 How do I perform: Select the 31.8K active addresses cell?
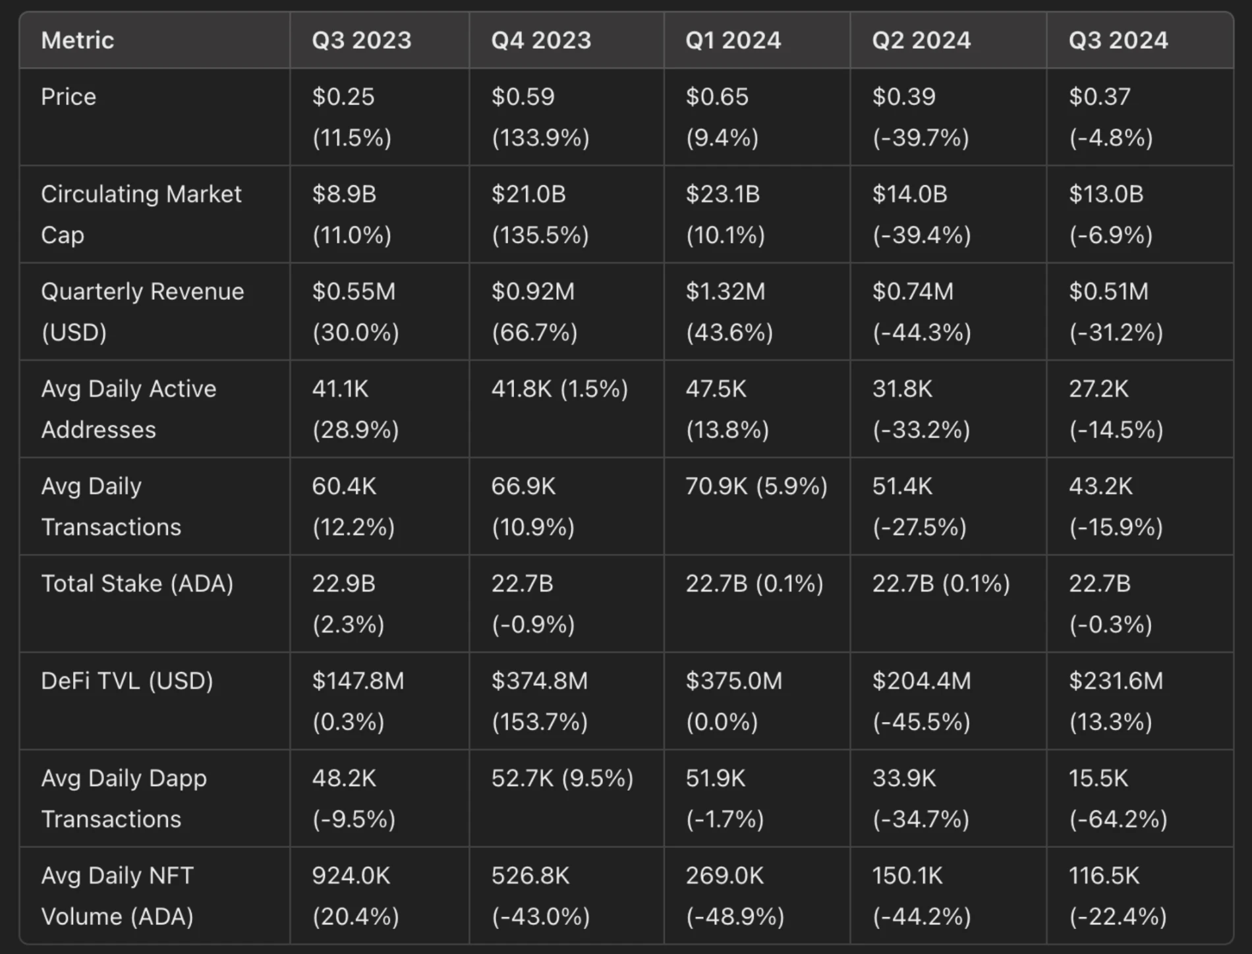[921, 409]
